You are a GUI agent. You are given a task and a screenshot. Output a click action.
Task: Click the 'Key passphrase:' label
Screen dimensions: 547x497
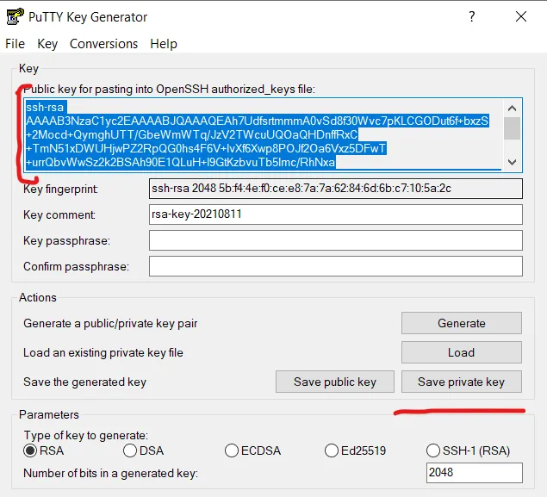point(66,240)
